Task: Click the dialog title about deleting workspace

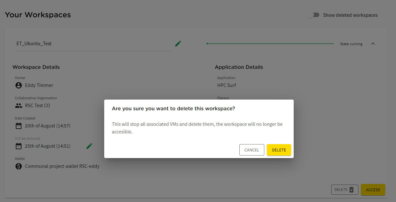Action: click(x=173, y=109)
